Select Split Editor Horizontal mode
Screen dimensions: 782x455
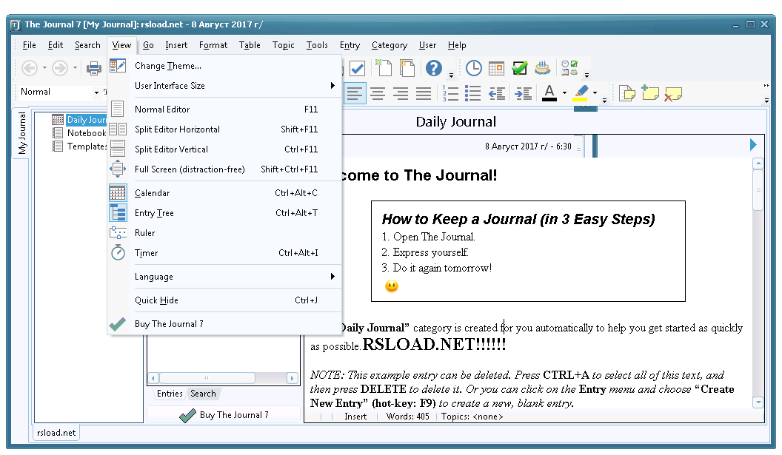[x=224, y=129]
